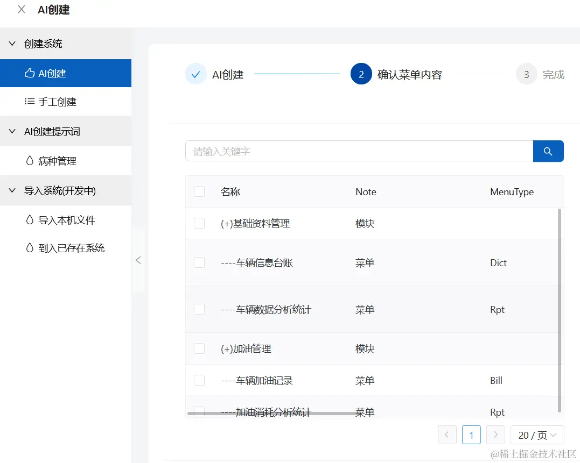Click the ----加油消耗分析统计 name cell

(x=266, y=411)
